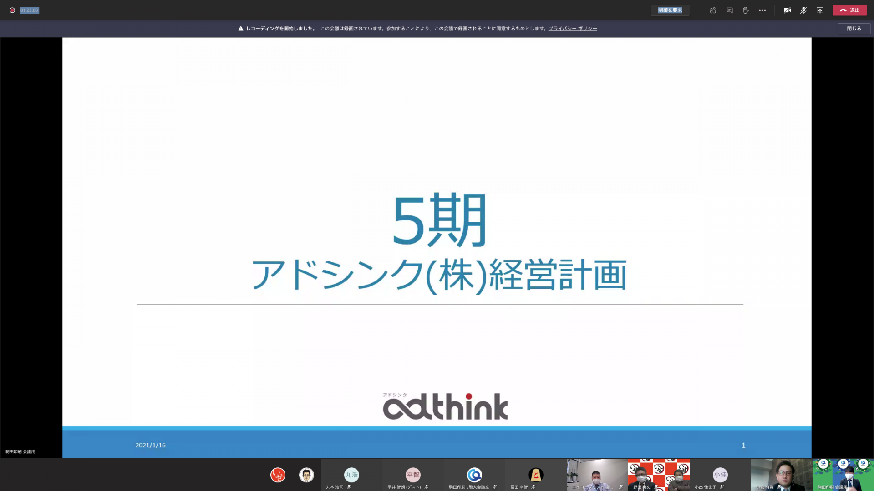Screen dimensions: 874x491
Task: Toggle the camera on
Action: (787, 10)
